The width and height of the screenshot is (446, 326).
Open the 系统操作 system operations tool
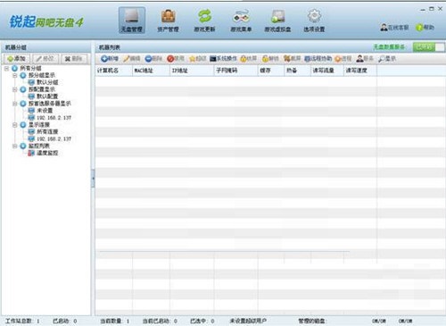[223, 59]
